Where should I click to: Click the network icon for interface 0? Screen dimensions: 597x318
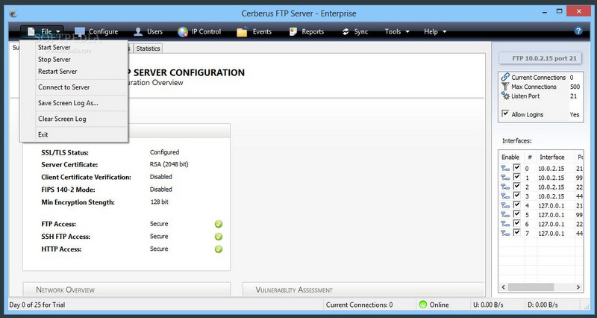(505, 168)
